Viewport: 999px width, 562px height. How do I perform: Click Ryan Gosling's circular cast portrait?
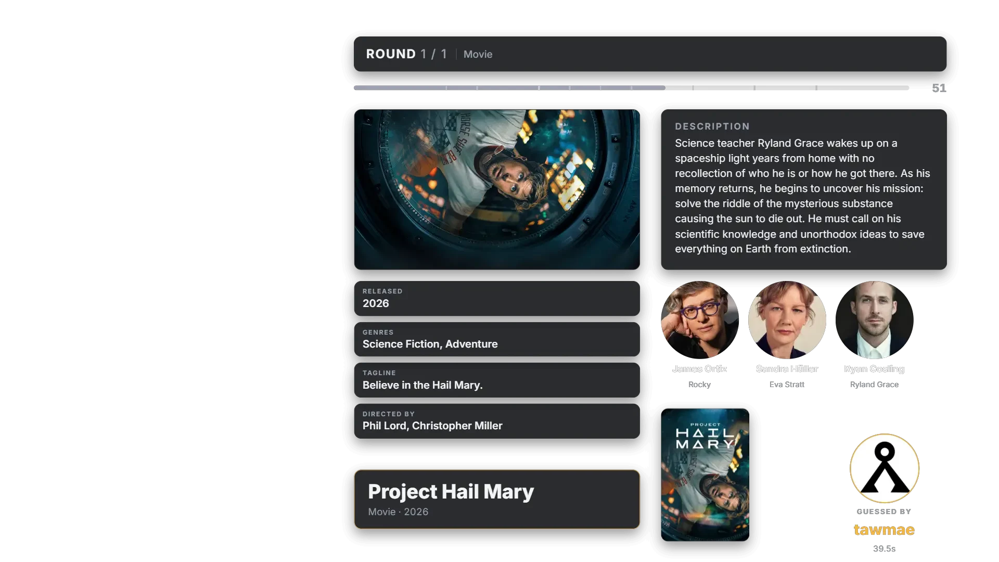875,320
